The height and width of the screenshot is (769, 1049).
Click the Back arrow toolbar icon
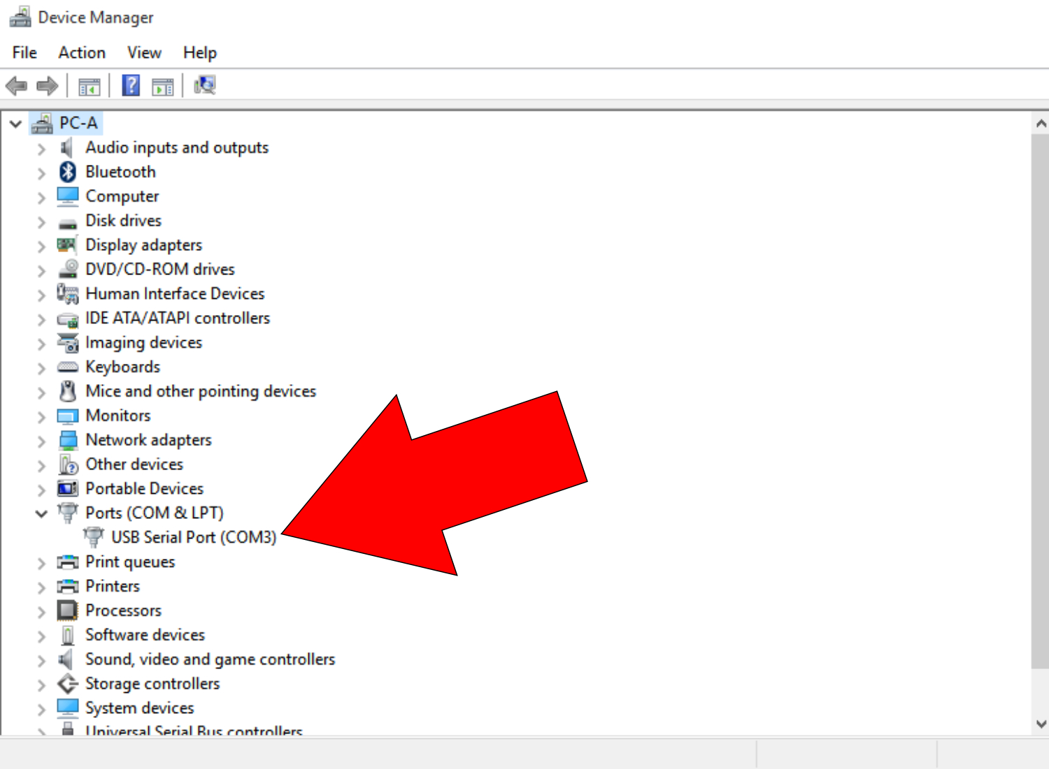point(16,86)
